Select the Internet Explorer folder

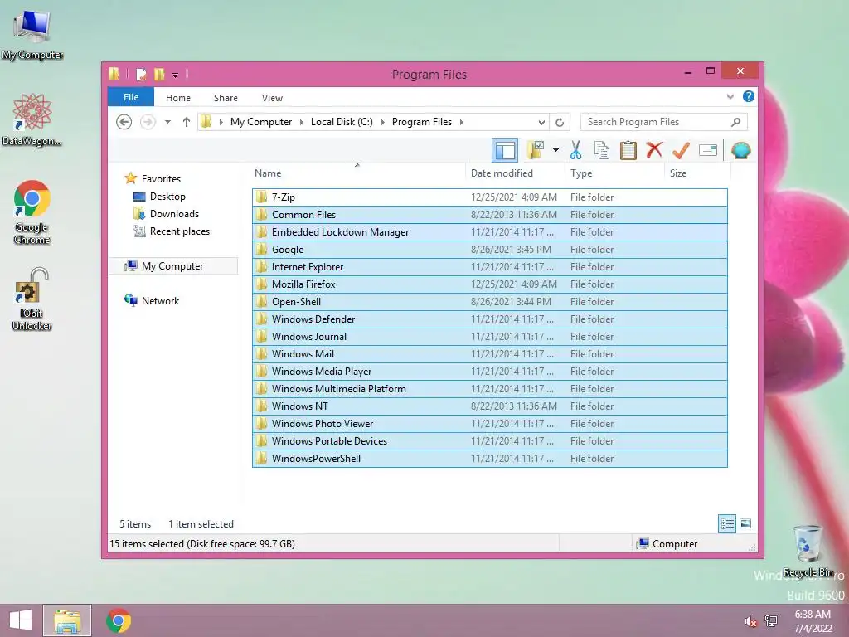pos(489,266)
